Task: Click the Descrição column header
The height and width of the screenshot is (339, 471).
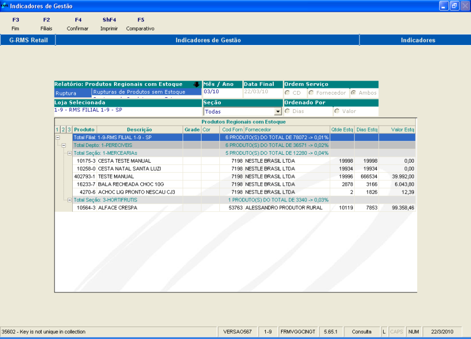Action: click(x=140, y=130)
